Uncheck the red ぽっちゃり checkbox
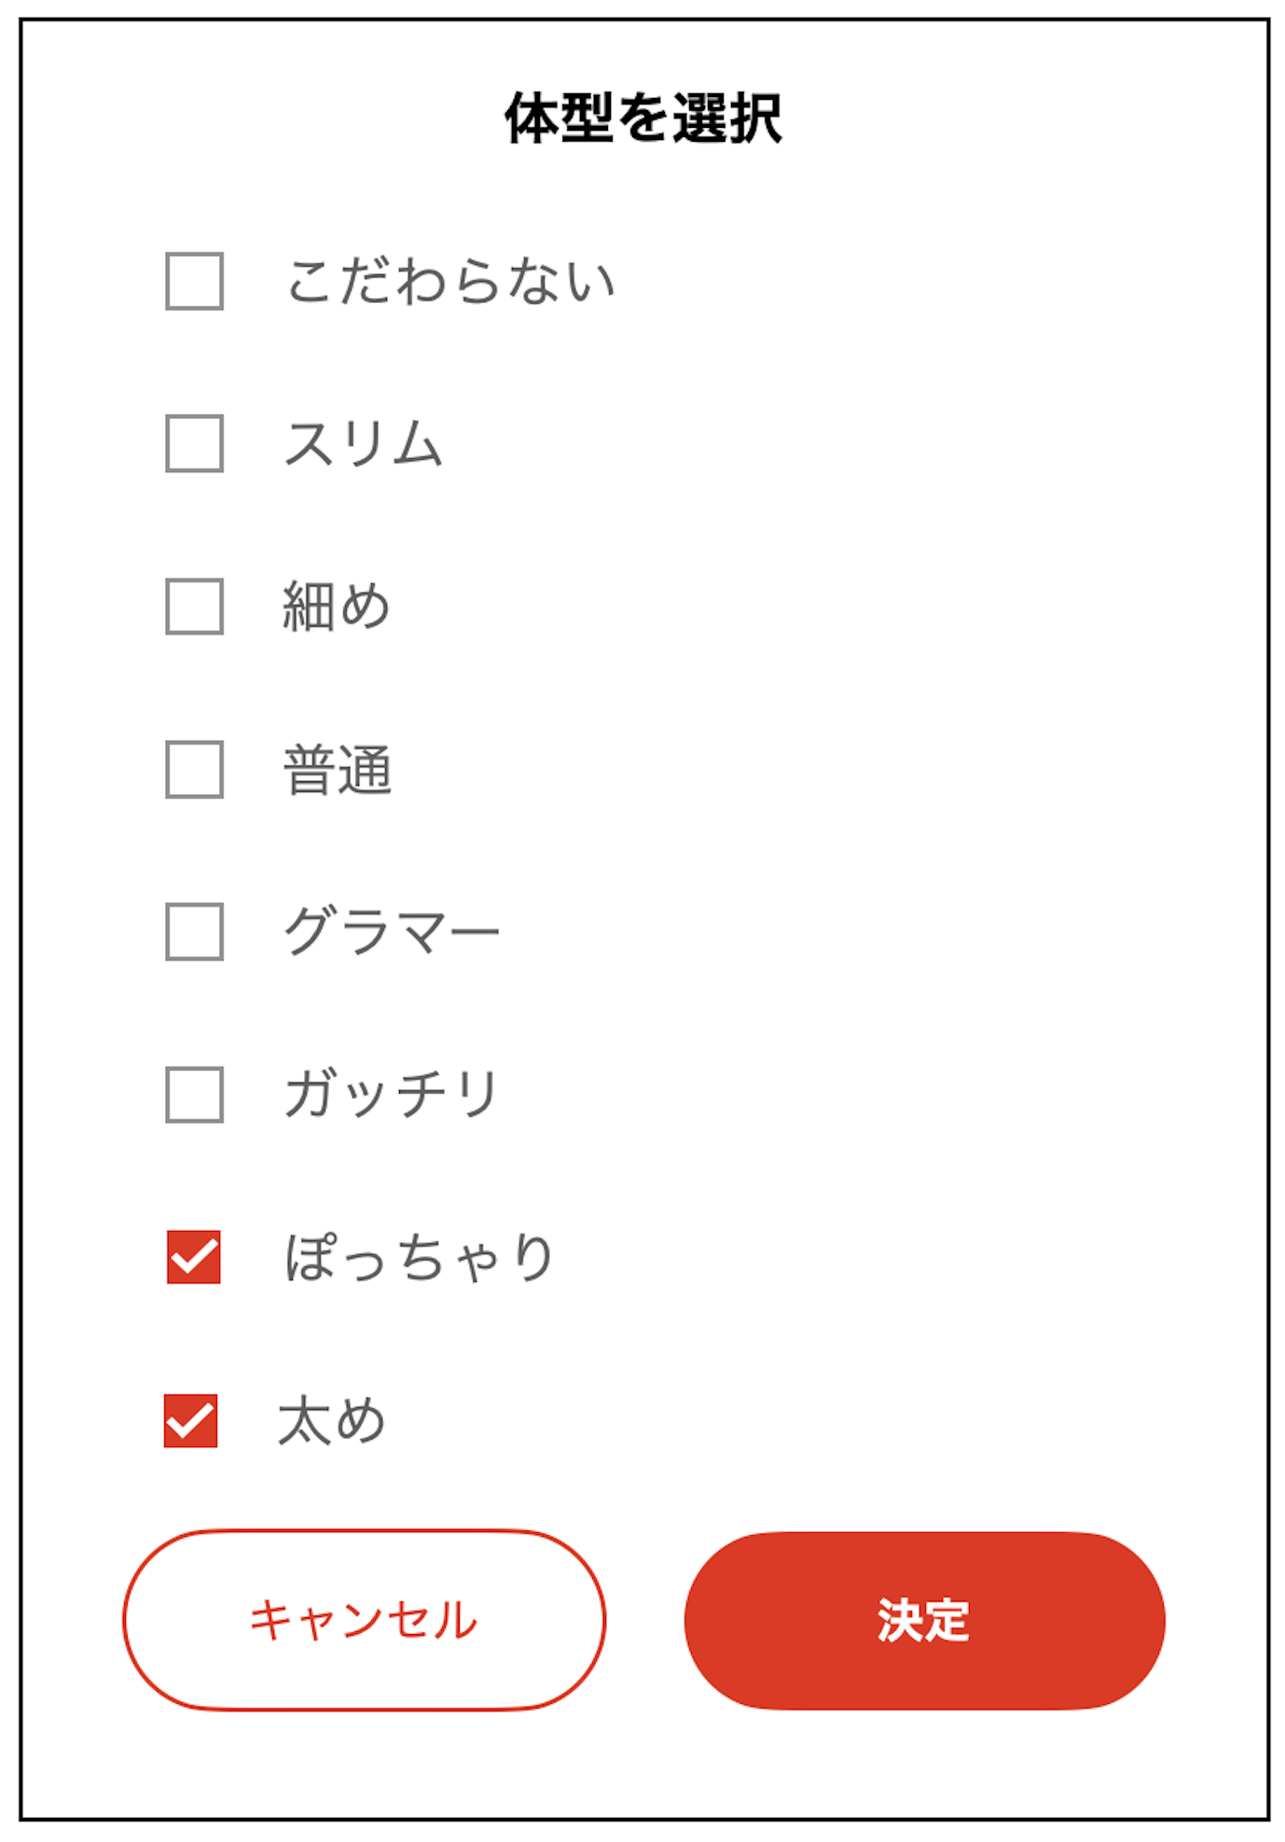 tap(194, 1257)
